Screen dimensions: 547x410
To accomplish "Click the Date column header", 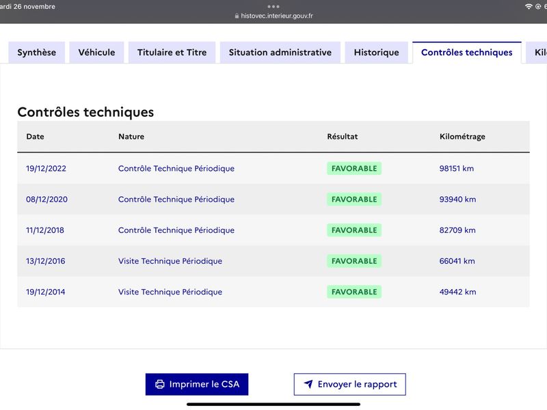I will pyautogui.click(x=36, y=137).
